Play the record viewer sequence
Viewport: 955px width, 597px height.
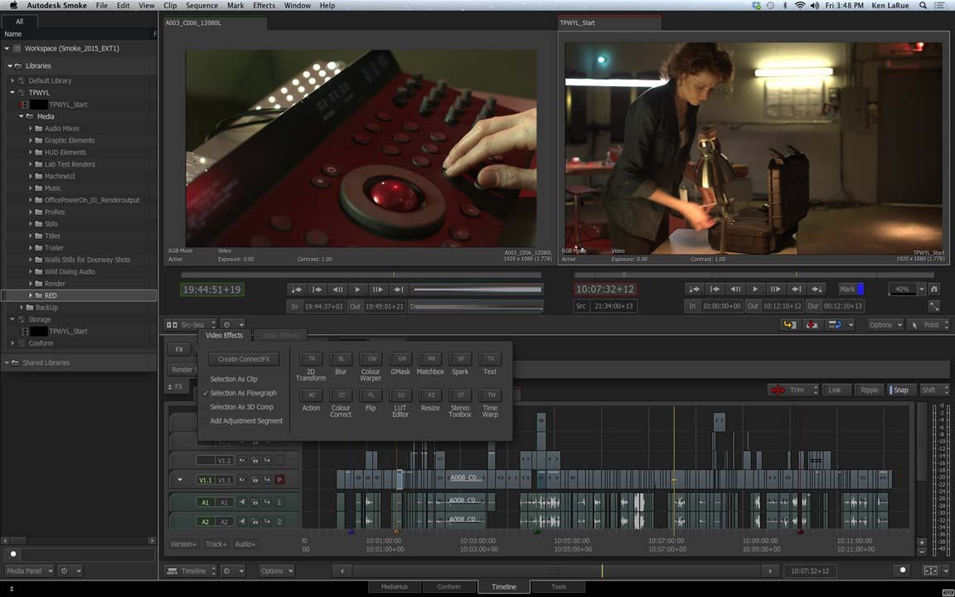(x=755, y=289)
